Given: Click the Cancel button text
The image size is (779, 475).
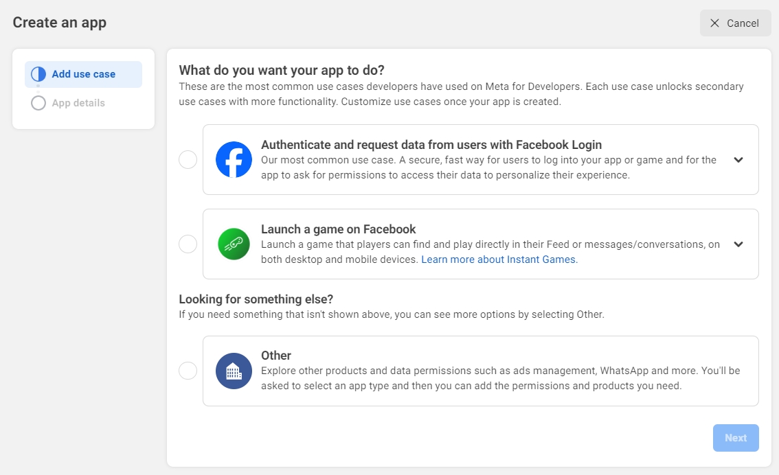Looking at the screenshot, I should pyautogui.click(x=743, y=23).
